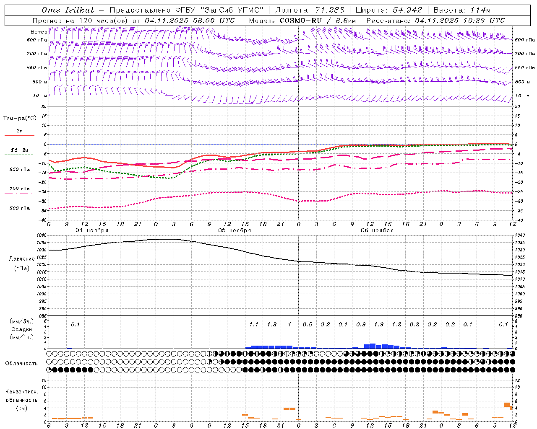
Task: Click the Давление axis title
Action: pos(22,259)
